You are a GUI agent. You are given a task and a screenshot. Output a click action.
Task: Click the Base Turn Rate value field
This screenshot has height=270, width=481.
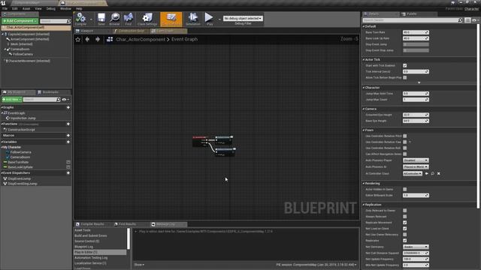click(416, 32)
